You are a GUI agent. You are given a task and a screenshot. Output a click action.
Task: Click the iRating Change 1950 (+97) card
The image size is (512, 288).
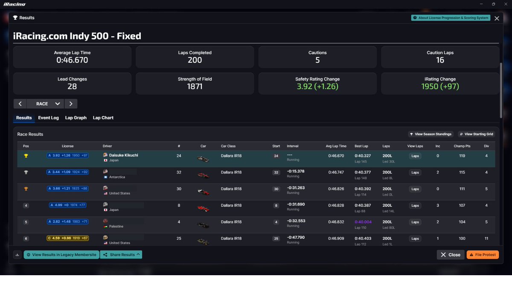click(x=440, y=83)
